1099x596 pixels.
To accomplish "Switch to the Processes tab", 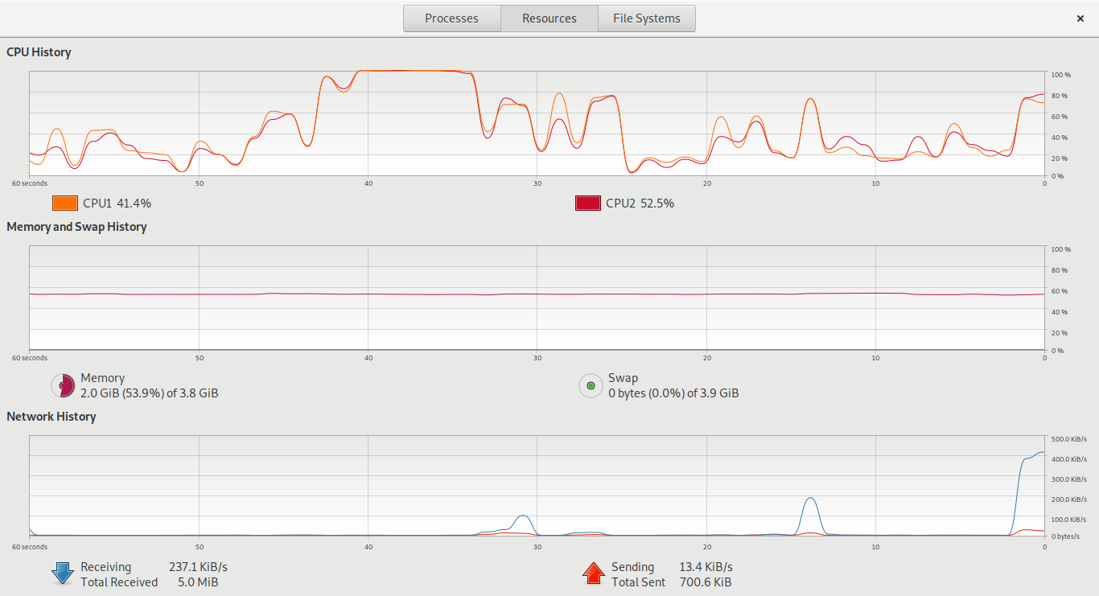I will coord(451,18).
